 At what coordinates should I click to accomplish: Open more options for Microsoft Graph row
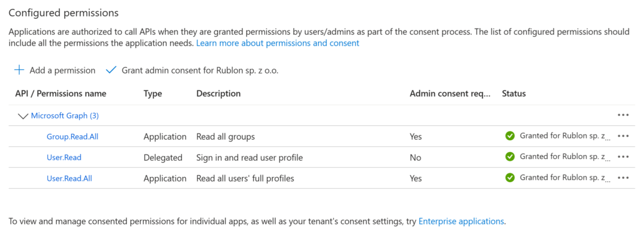click(623, 115)
